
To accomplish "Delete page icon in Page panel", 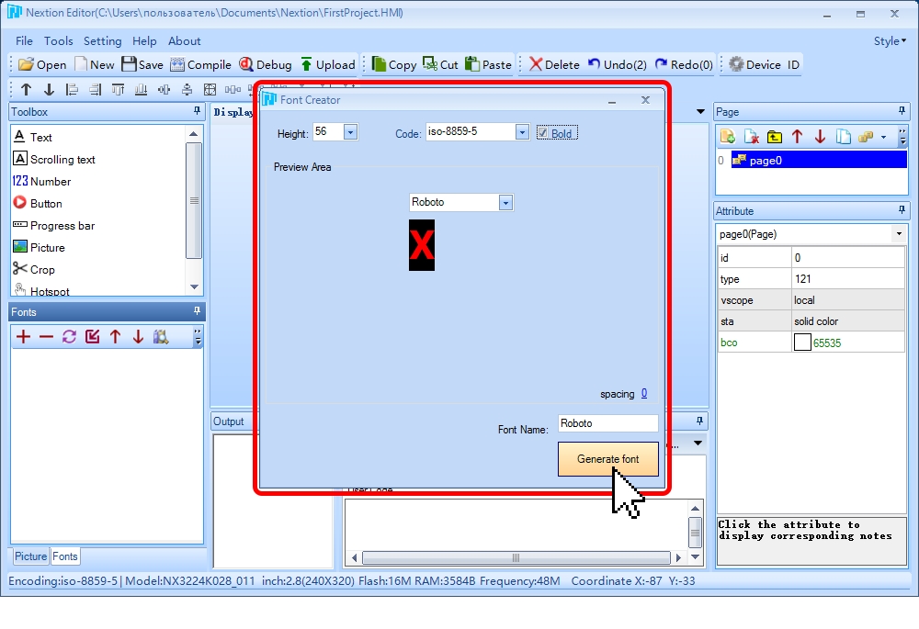I will point(752,137).
